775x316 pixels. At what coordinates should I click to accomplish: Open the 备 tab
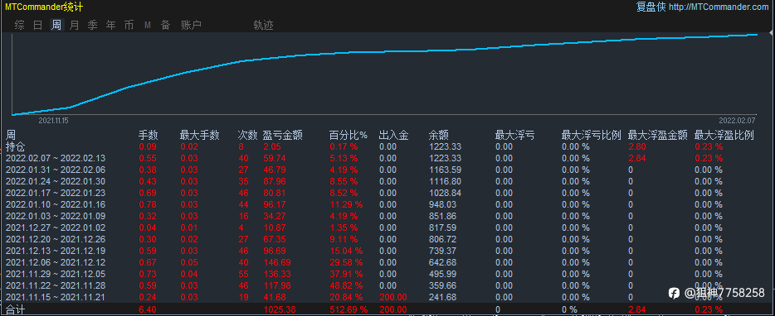point(166,25)
